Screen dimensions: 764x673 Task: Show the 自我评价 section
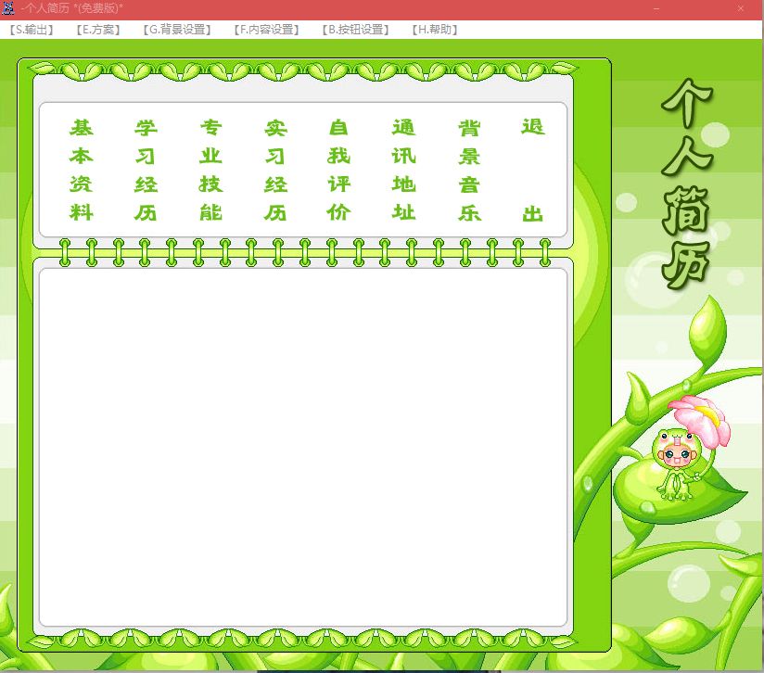(339, 170)
